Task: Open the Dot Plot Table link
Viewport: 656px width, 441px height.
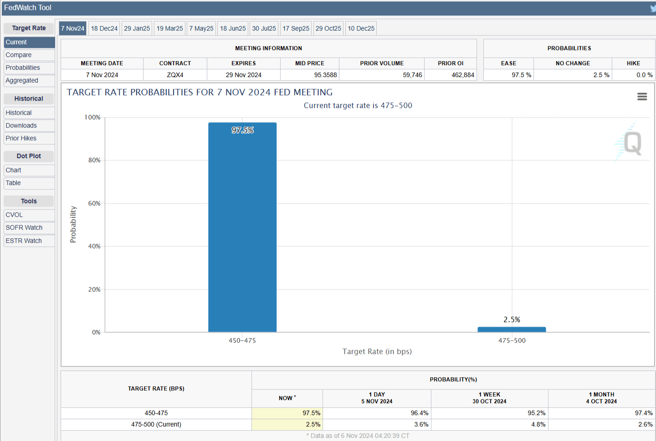Action: point(13,183)
